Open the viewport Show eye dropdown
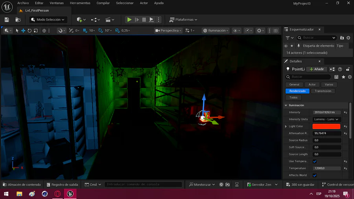The image size is (354, 199). 237,30
